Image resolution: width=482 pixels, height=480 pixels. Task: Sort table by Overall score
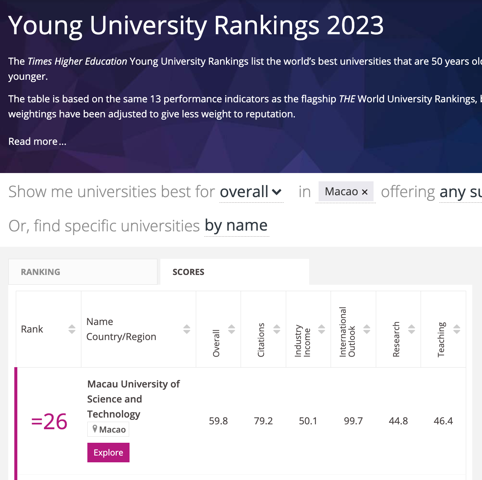tap(232, 329)
